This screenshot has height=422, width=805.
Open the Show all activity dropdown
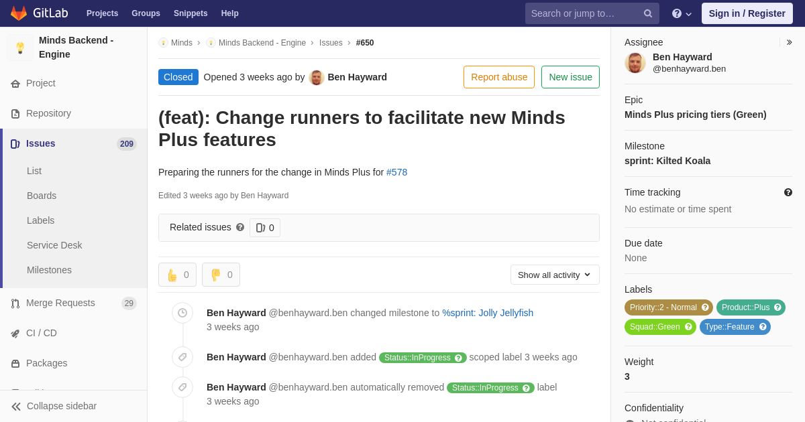pos(555,275)
